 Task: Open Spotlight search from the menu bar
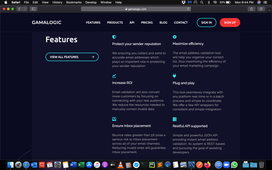tap(202, 2)
